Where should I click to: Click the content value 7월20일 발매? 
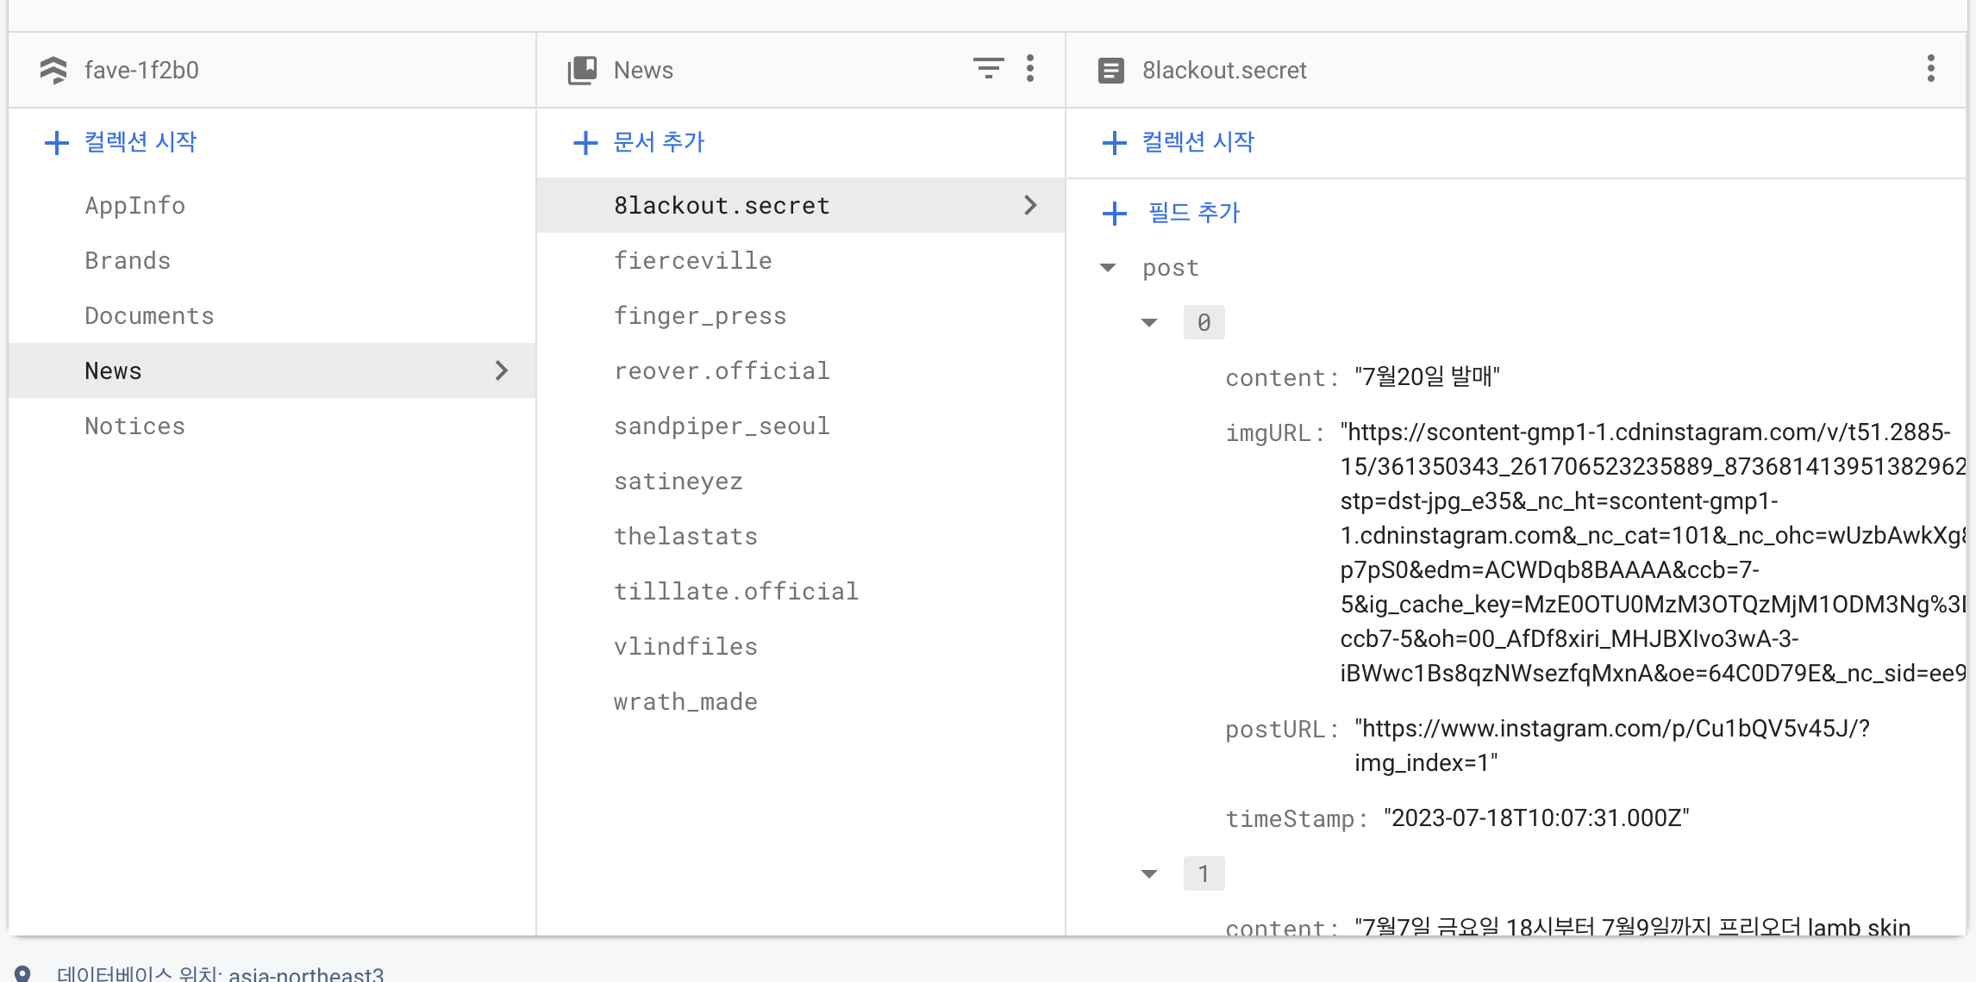pyautogui.click(x=1427, y=377)
